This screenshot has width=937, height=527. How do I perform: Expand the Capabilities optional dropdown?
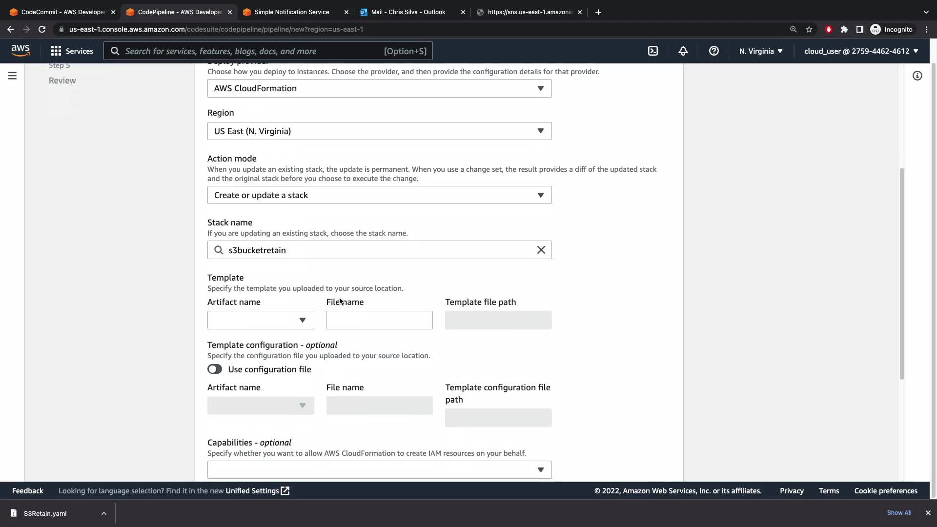tap(379, 470)
